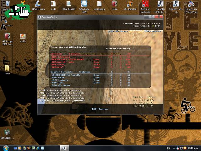Open the ESW desktop icon
The height and width of the screenshot is (151, 201).
pyautogui.click(x=115, y=5)
